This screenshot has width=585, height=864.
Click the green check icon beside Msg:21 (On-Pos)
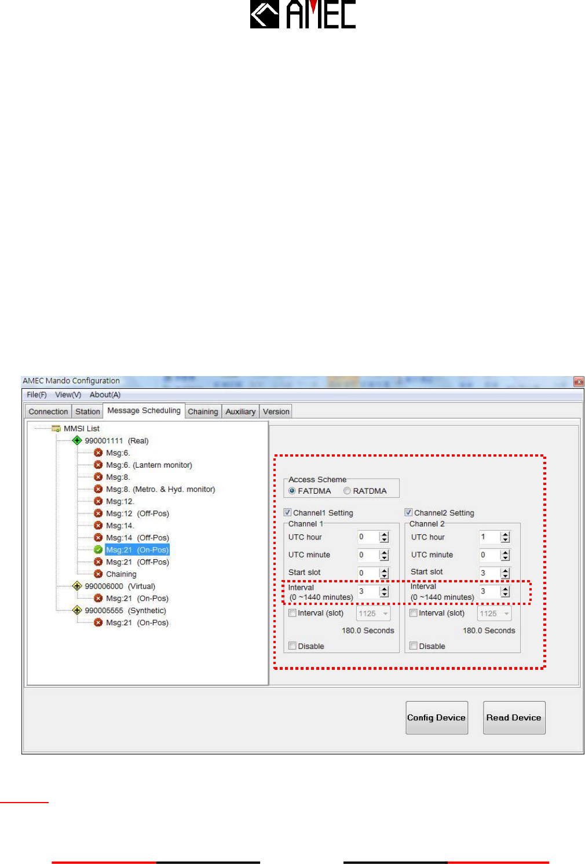(98, 550)
